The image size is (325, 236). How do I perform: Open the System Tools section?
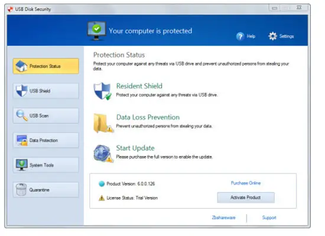[x=46, y=165]
